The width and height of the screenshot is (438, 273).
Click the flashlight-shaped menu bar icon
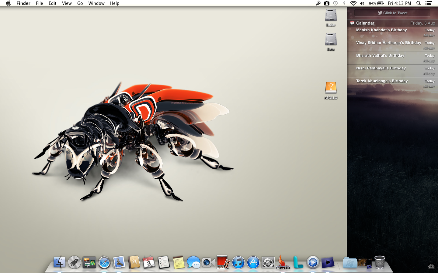pos(318,3)
